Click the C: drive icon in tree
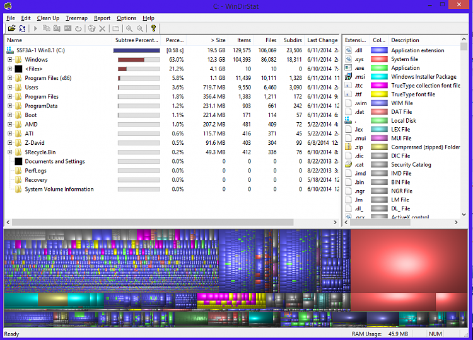The width and height of the screenshot is (473, 340). coord(10,50)
